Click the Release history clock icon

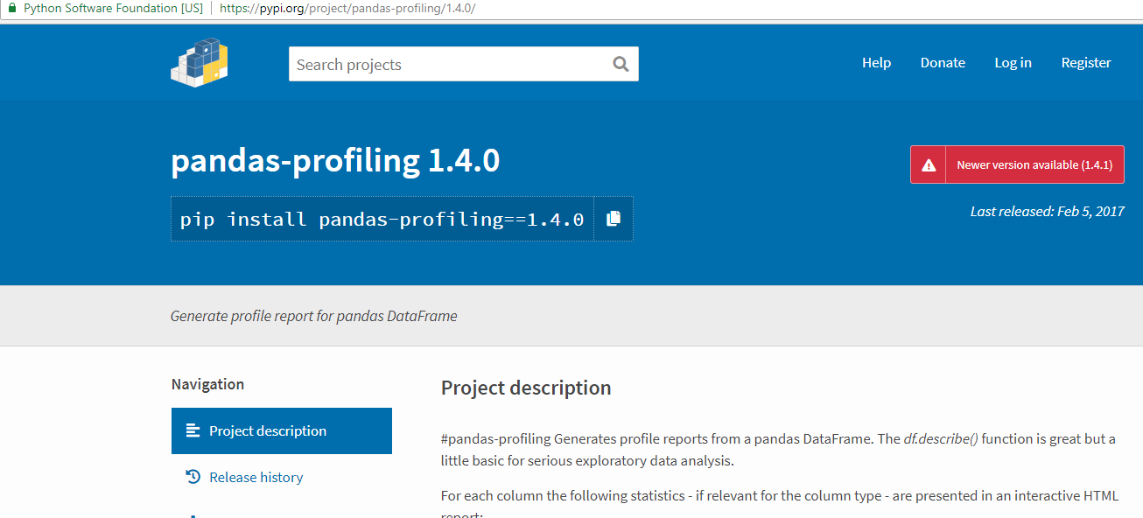pyautogui.click(x=193, y=476)
